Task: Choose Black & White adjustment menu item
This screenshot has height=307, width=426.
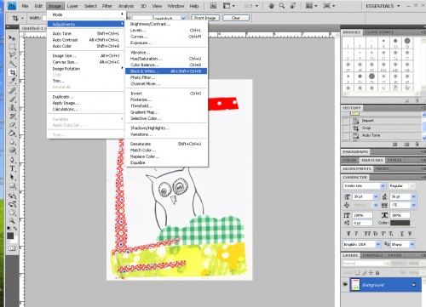Action: 166,71
